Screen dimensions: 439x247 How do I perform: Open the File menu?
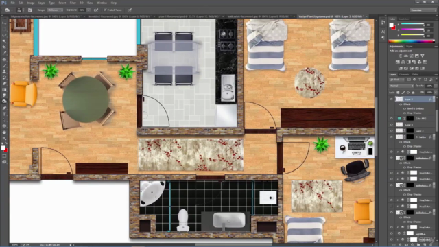tap(12, 3)
